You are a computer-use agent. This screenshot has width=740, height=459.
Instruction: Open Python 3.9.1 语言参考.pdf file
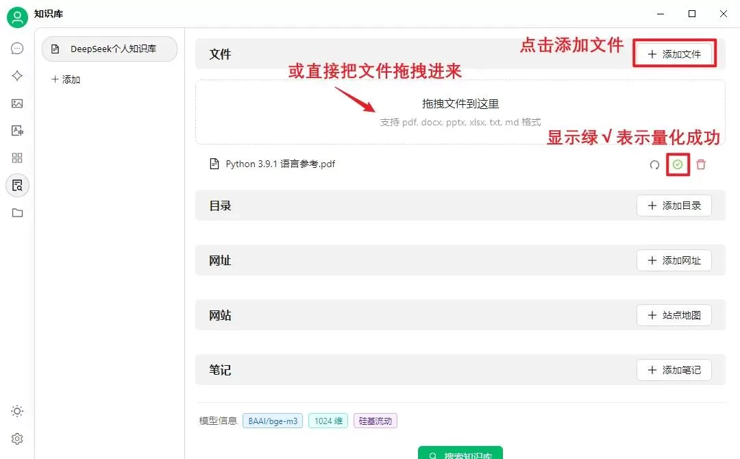coord(280,164)
